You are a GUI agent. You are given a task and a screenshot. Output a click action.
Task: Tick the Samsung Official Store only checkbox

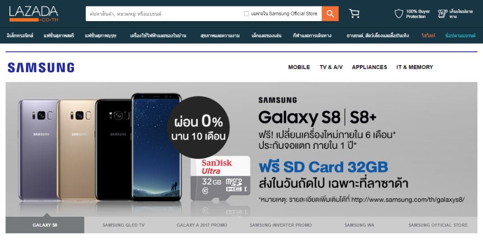point(246,14)
